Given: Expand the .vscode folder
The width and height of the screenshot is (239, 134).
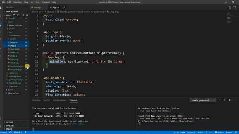Looking at the screenshot, I should coord(12,18).
